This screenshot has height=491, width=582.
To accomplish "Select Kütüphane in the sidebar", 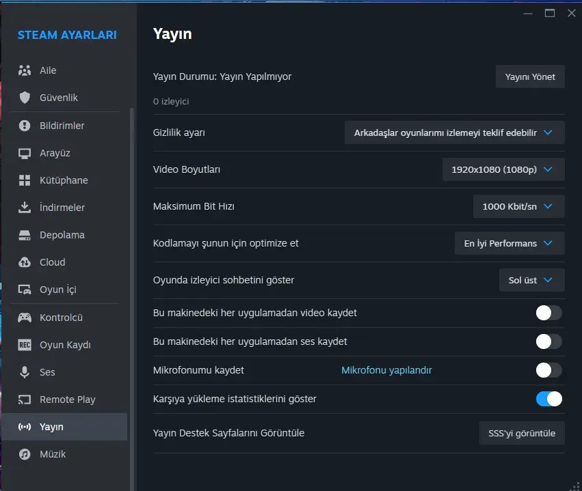I will pyautogui.click(x=64, y=180).
